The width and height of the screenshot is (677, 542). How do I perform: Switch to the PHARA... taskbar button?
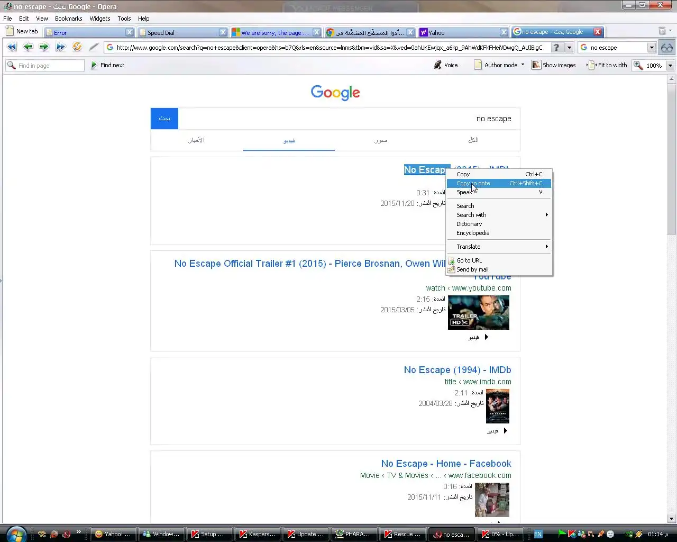pyautogui.click(x=354, y=534)
